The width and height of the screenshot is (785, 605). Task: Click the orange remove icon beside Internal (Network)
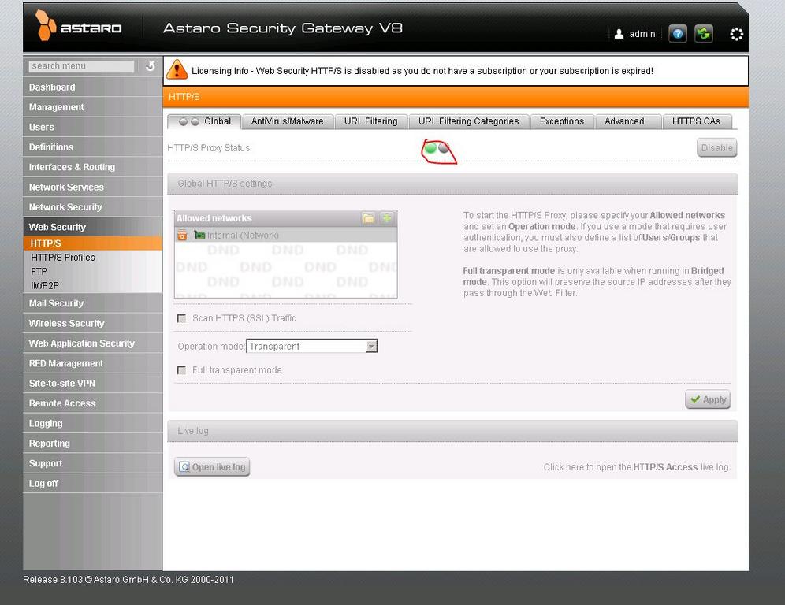182,236
